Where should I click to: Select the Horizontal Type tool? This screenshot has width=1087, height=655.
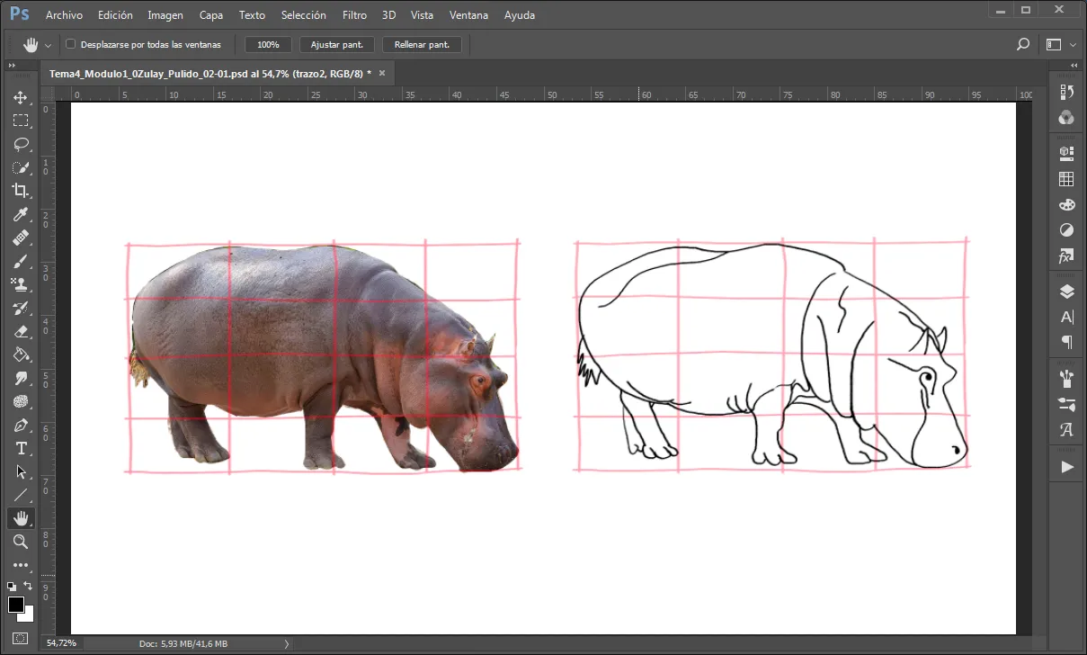point(20,448)
